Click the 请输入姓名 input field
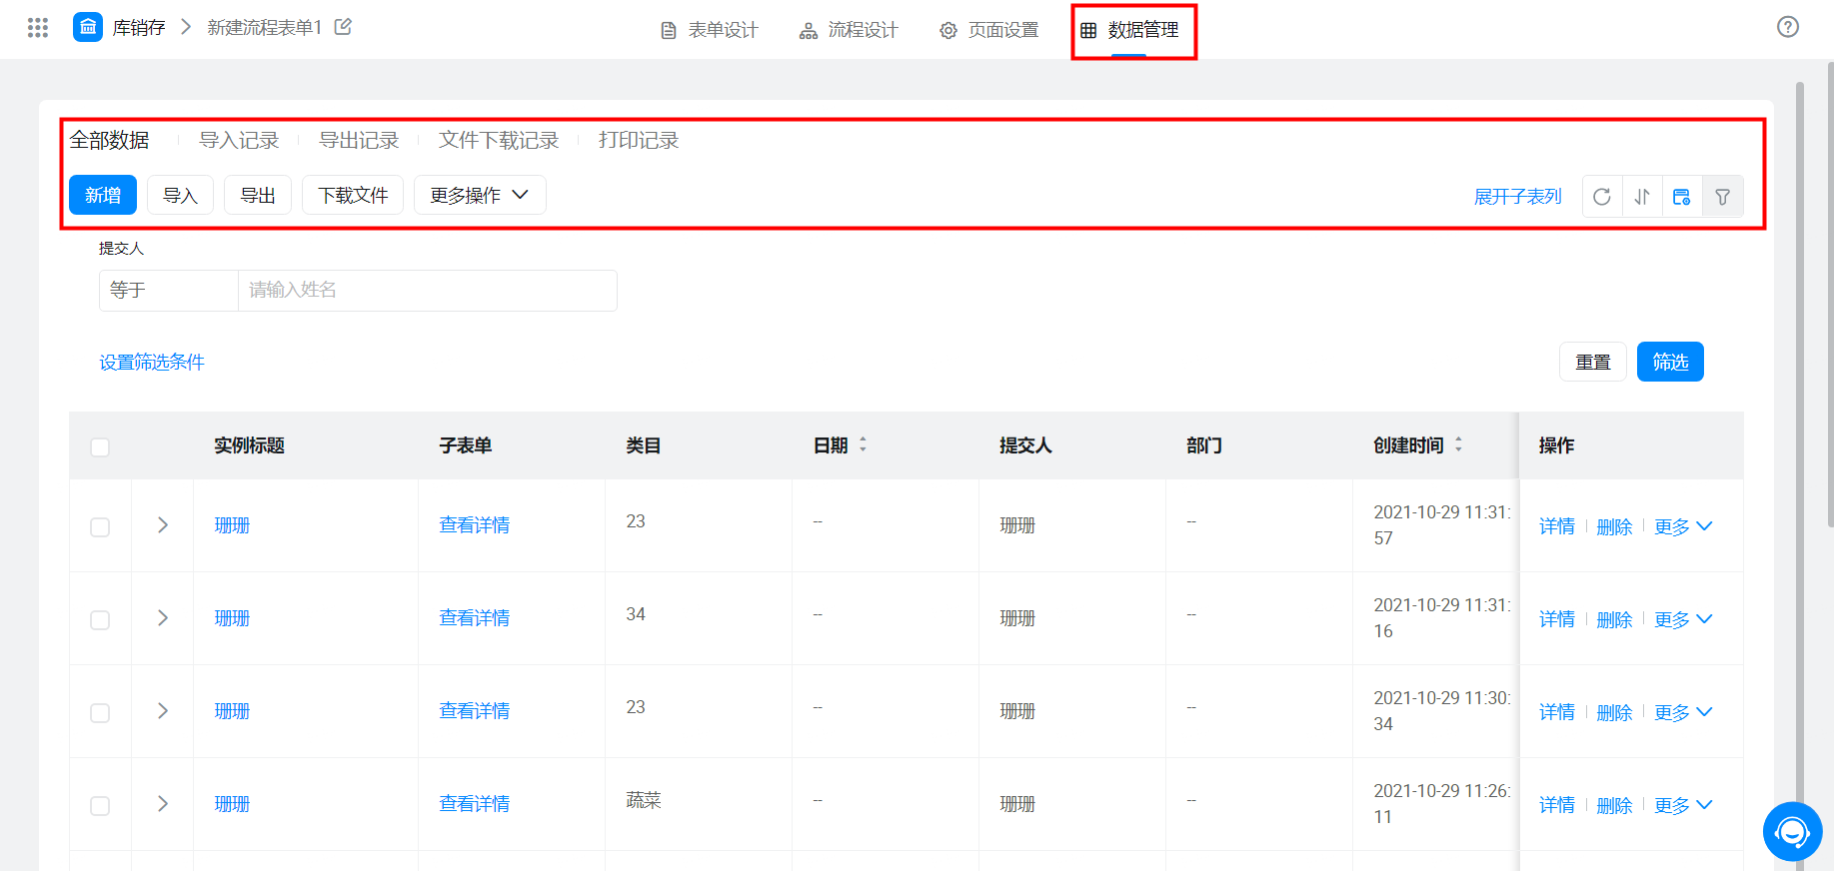The width and height of the screenshot is (1834, 871). point(427,291)
